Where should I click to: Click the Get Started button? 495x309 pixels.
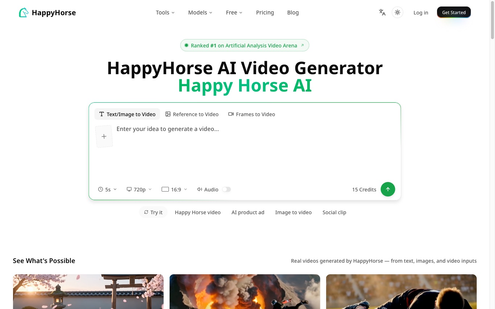click(x=454, y=12)
